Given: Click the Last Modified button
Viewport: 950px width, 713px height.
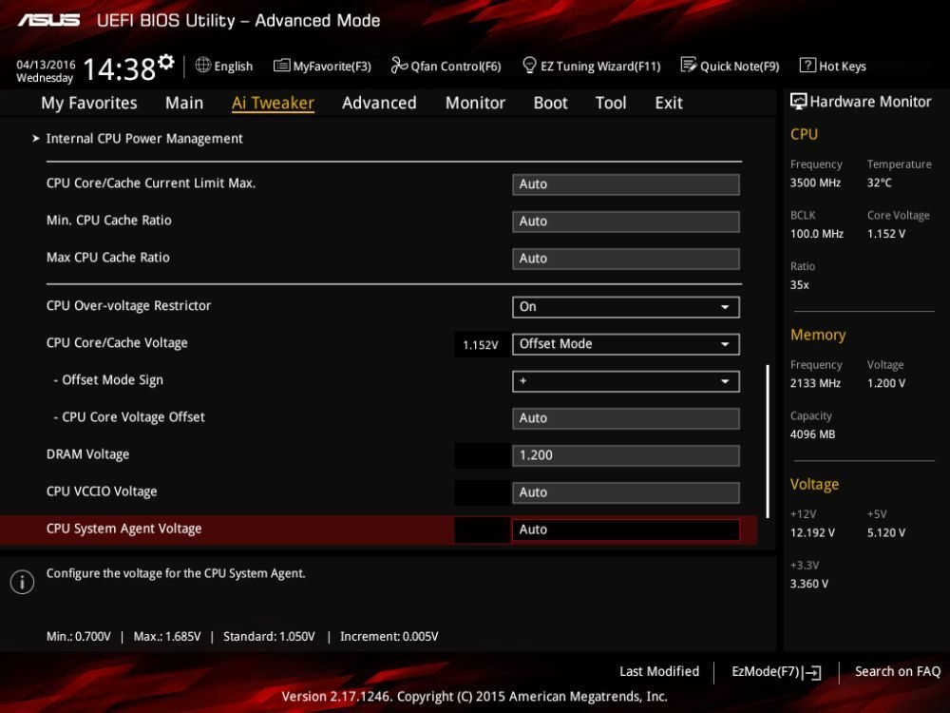Looking at the screenshot, I should coord(658,672).
